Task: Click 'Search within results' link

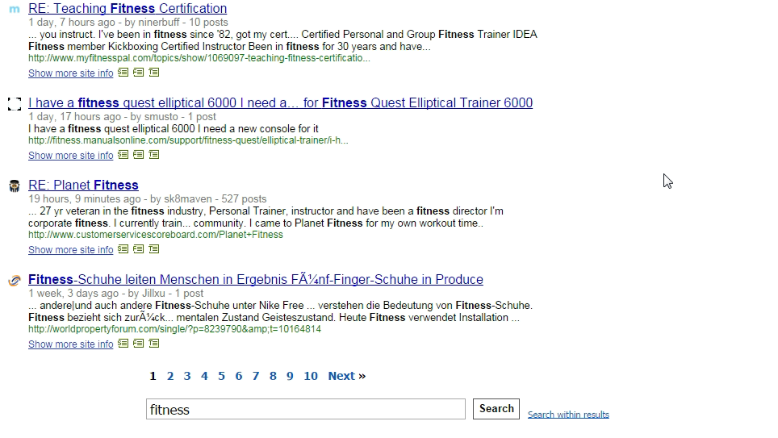Action: tap(568, 414)
